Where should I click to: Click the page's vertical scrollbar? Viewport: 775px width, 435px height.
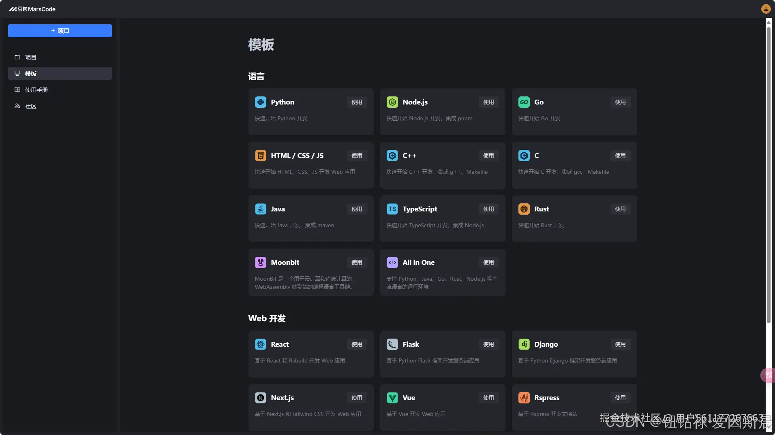(x=769, y=175)
